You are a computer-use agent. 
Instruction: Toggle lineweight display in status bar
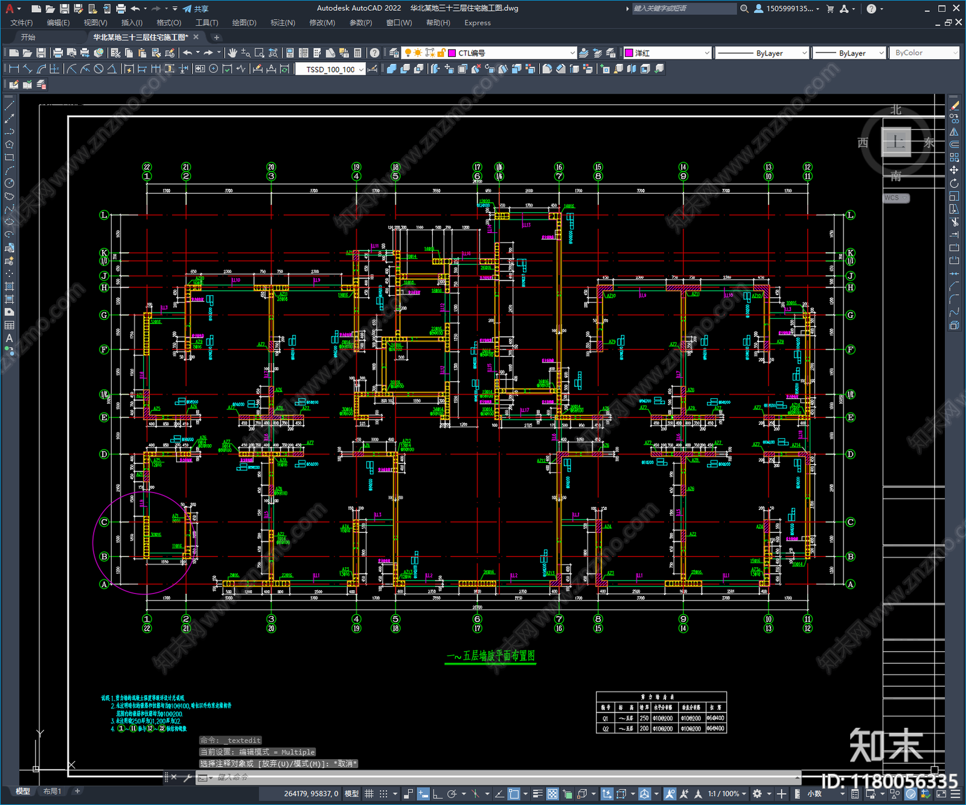pyautogui.click(x=537, y=794)
